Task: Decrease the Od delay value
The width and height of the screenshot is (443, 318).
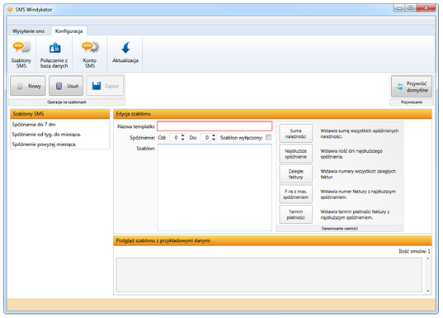Action: click(x=183, y=140)
